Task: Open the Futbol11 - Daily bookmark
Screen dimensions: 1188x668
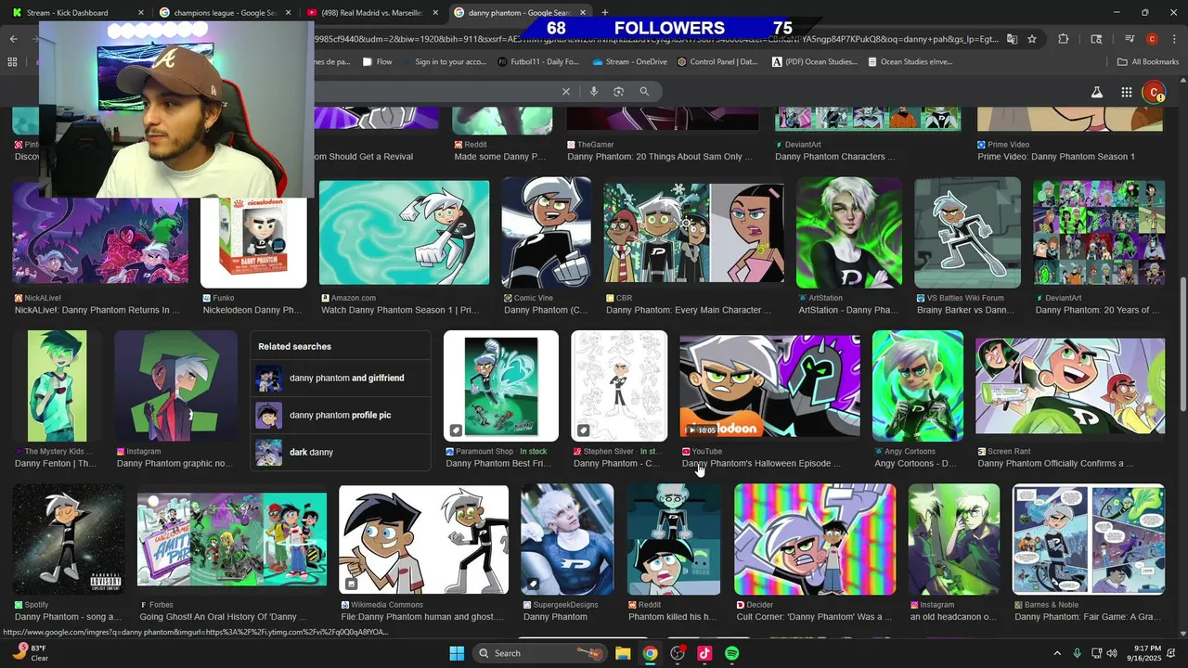Action: pyautogui.click(x=538, y=62)
